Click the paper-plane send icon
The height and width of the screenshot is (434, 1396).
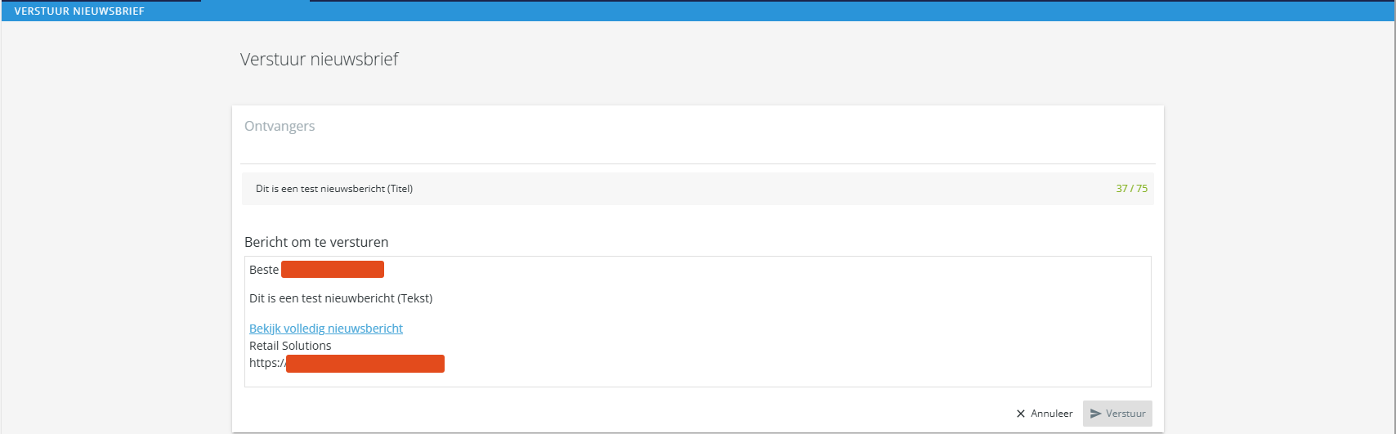pos(1095,414)
